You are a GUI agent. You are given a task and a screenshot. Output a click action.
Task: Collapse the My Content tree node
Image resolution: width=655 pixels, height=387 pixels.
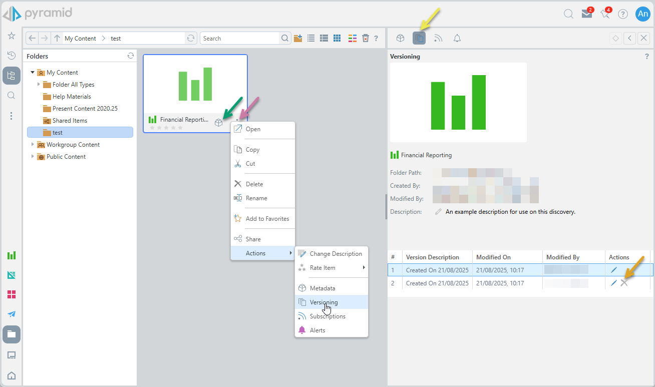tap(33, 73)
